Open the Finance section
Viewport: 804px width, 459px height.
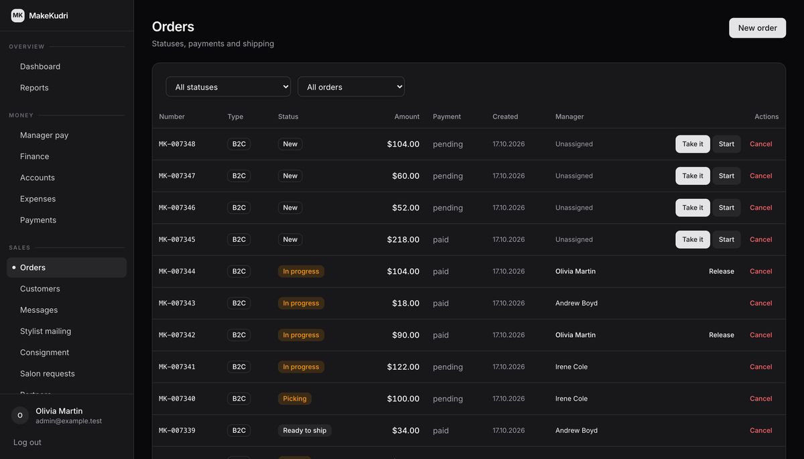click(67, 156)
